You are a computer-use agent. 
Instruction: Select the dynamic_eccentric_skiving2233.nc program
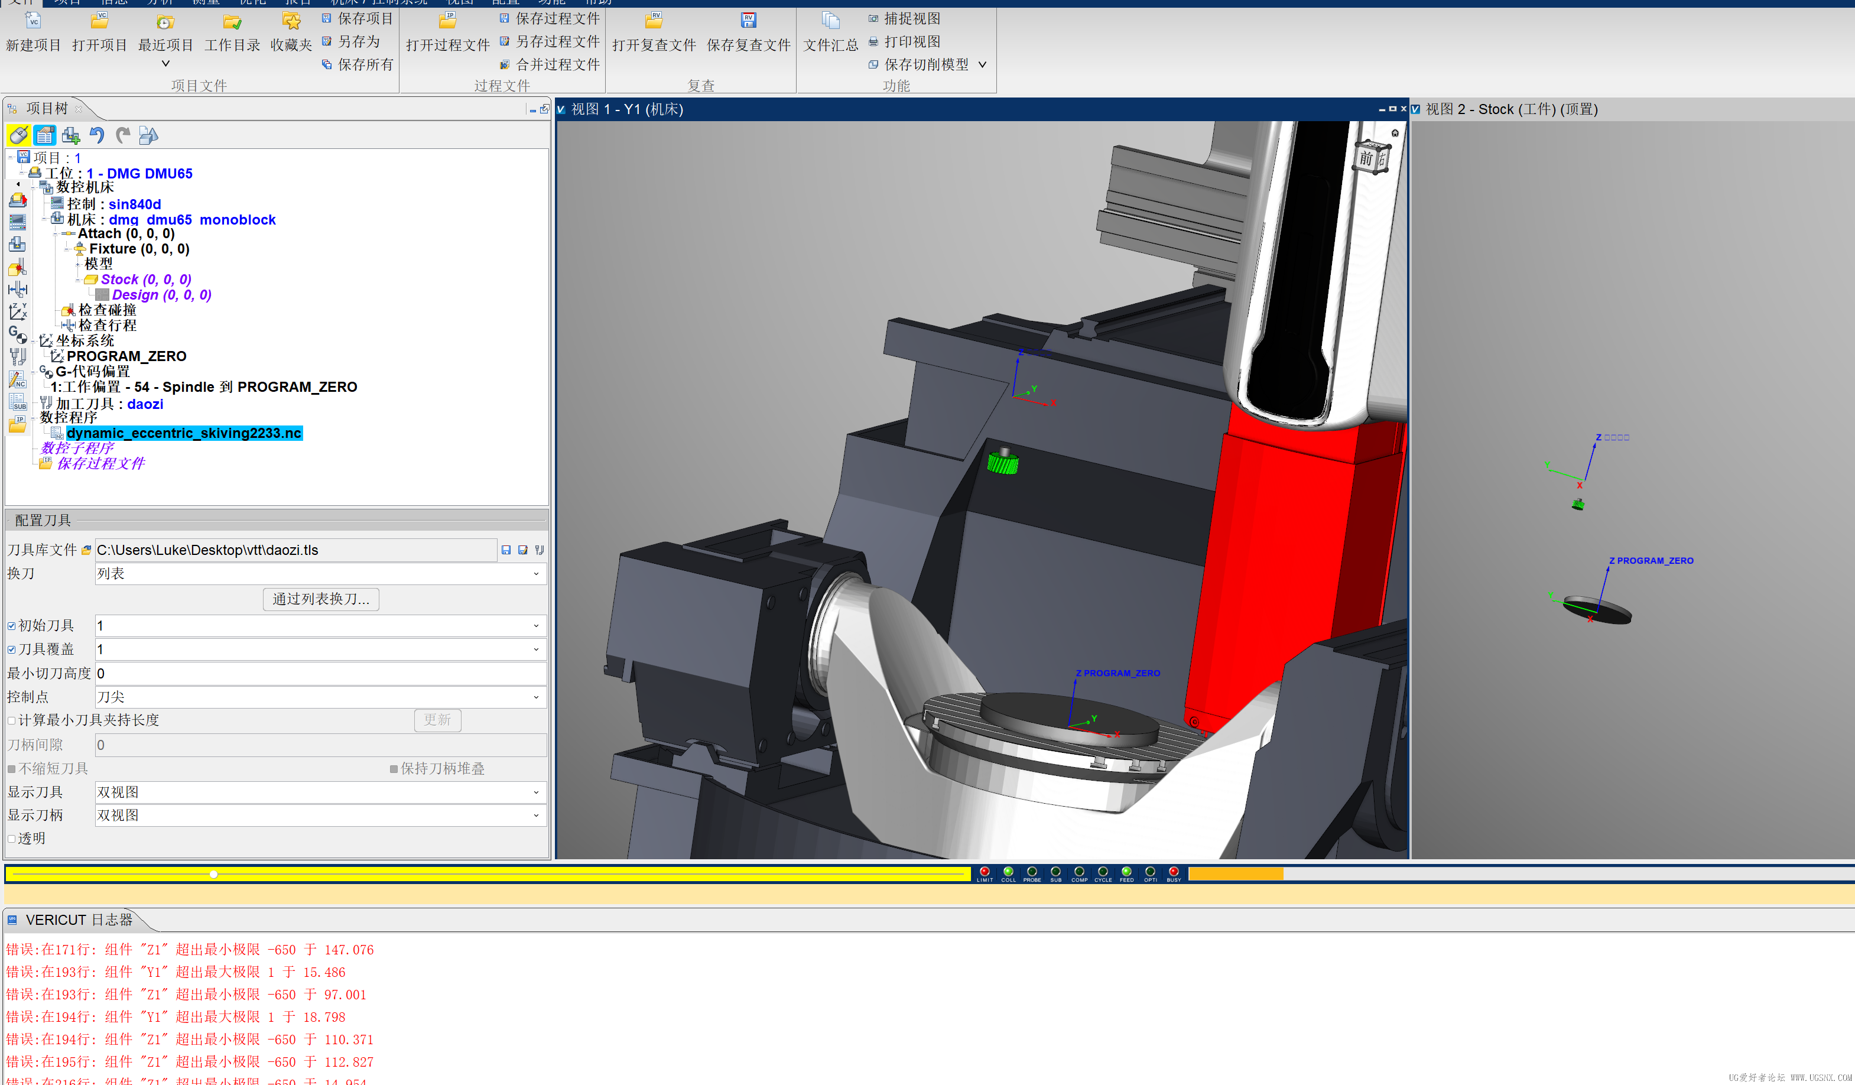184,433
